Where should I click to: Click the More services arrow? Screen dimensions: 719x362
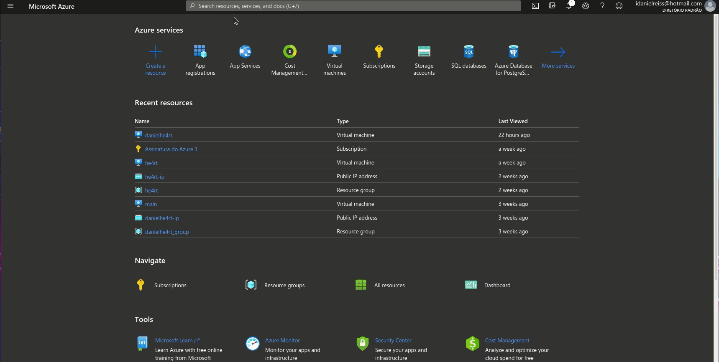pos(558,52)
